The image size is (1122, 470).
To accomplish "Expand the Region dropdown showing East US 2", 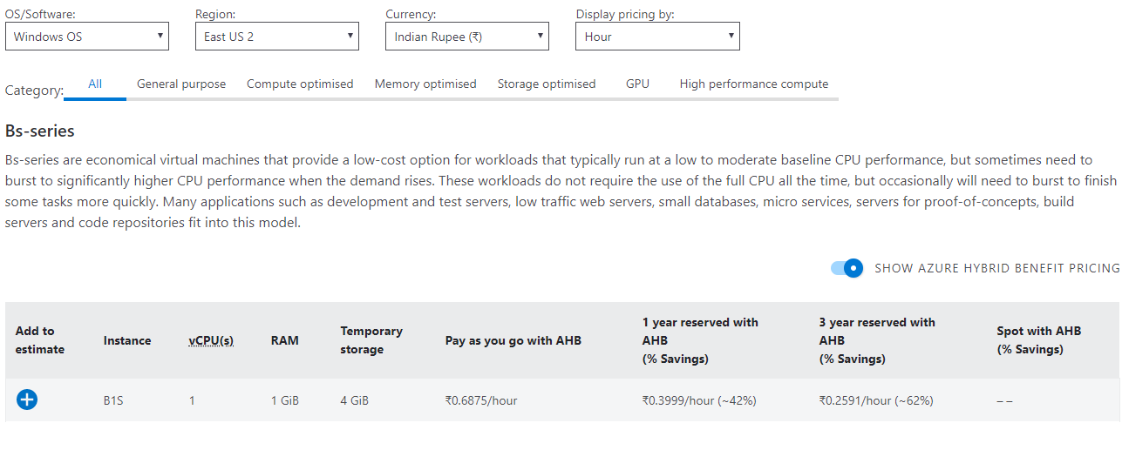I will click(x=277, y=37).
